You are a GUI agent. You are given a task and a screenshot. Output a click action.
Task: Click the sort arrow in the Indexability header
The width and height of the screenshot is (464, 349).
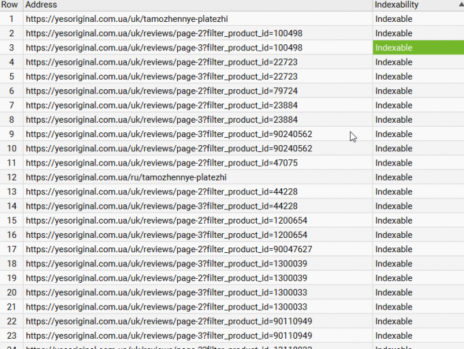461,4
